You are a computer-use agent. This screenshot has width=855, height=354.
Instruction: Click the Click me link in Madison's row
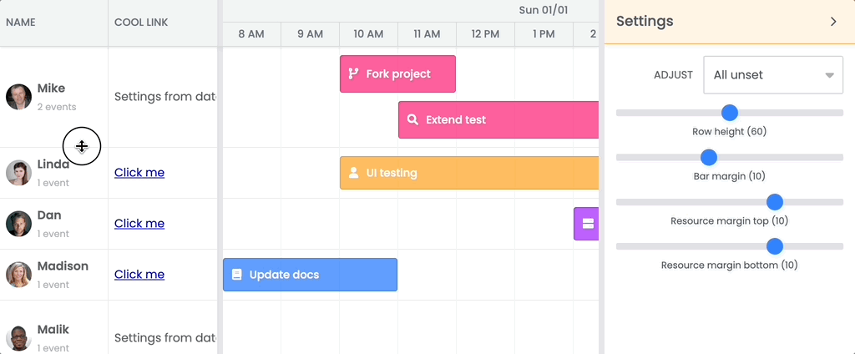pos(139,275)
